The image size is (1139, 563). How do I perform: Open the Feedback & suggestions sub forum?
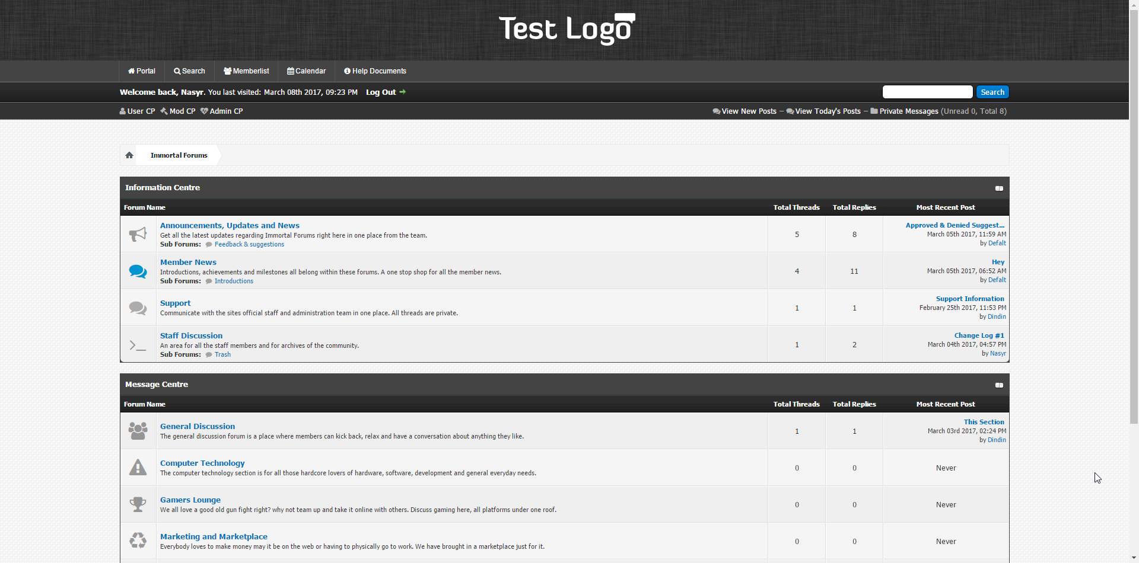coord(249,244)
